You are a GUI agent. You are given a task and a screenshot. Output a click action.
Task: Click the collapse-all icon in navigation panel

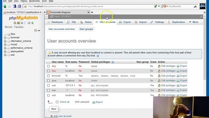coord(36,30)
